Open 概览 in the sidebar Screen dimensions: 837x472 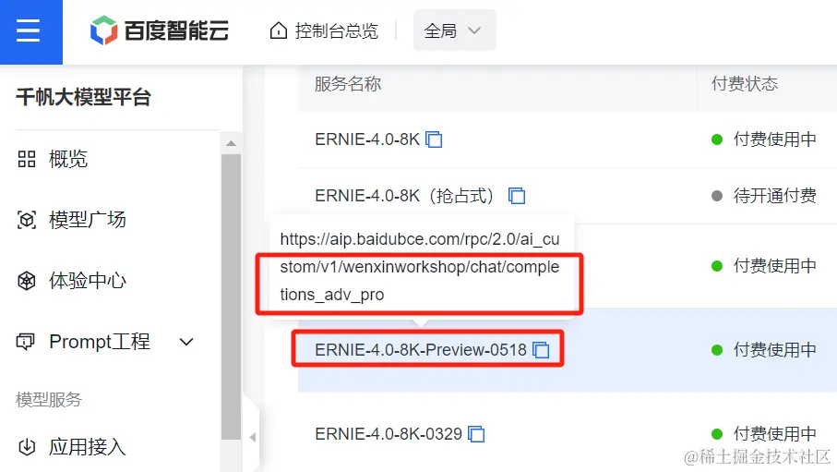[67, 159]
